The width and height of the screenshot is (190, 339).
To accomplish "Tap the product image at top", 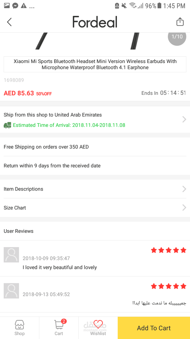I will pyautogui.click(x=90, y=41).
